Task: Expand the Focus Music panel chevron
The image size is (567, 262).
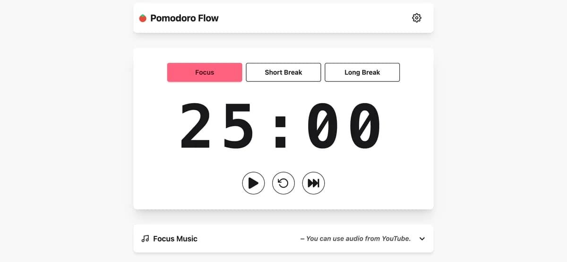Action: (422, 239)
